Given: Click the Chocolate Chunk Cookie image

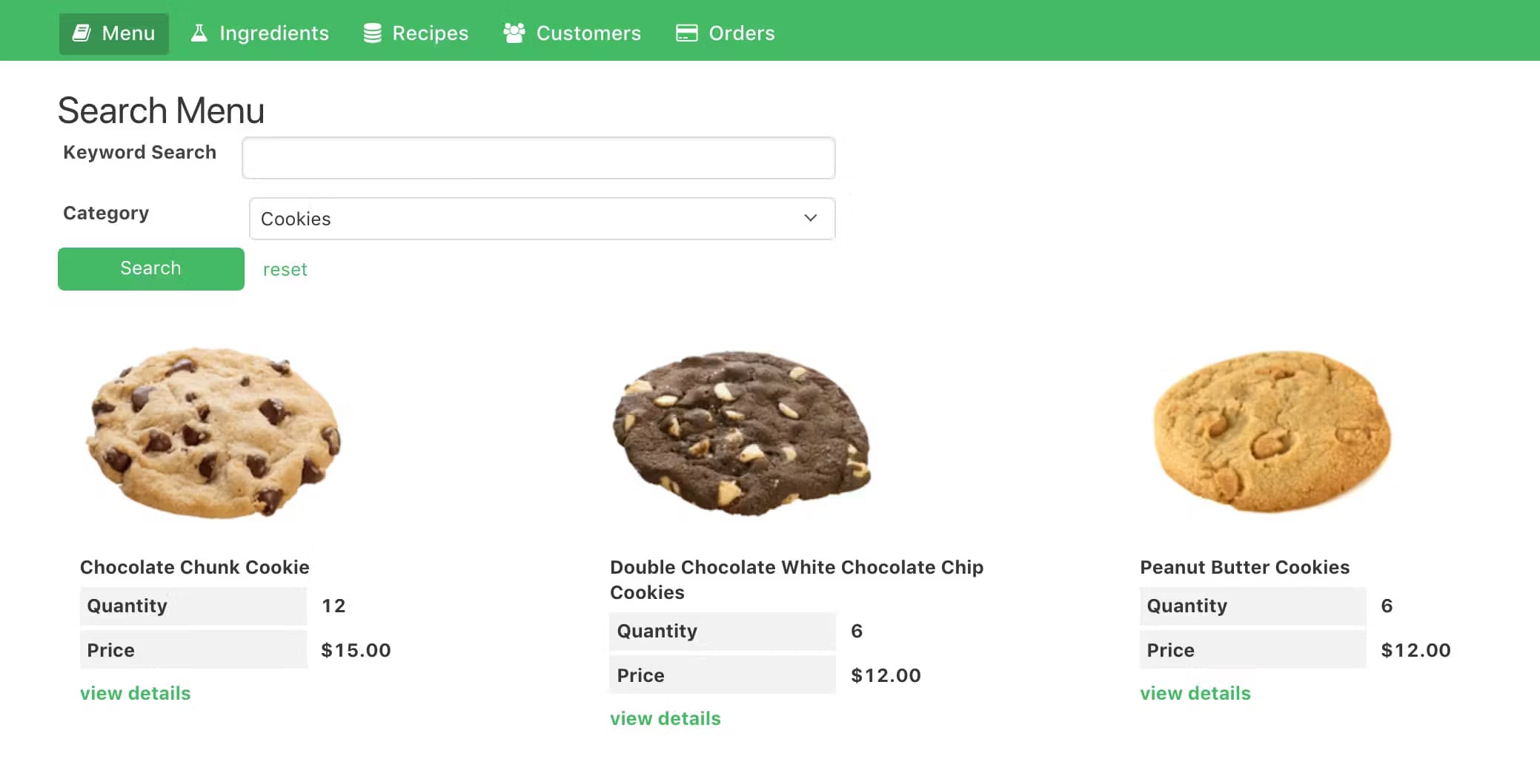Looking at the screenshot, I should click(213, 433).
